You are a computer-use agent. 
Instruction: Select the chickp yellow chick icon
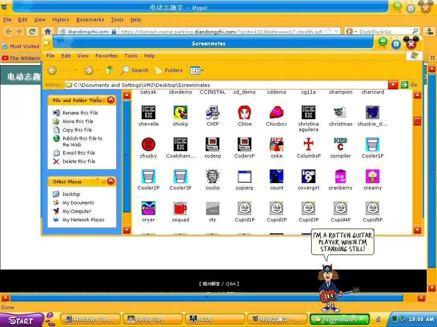point(181,112)
